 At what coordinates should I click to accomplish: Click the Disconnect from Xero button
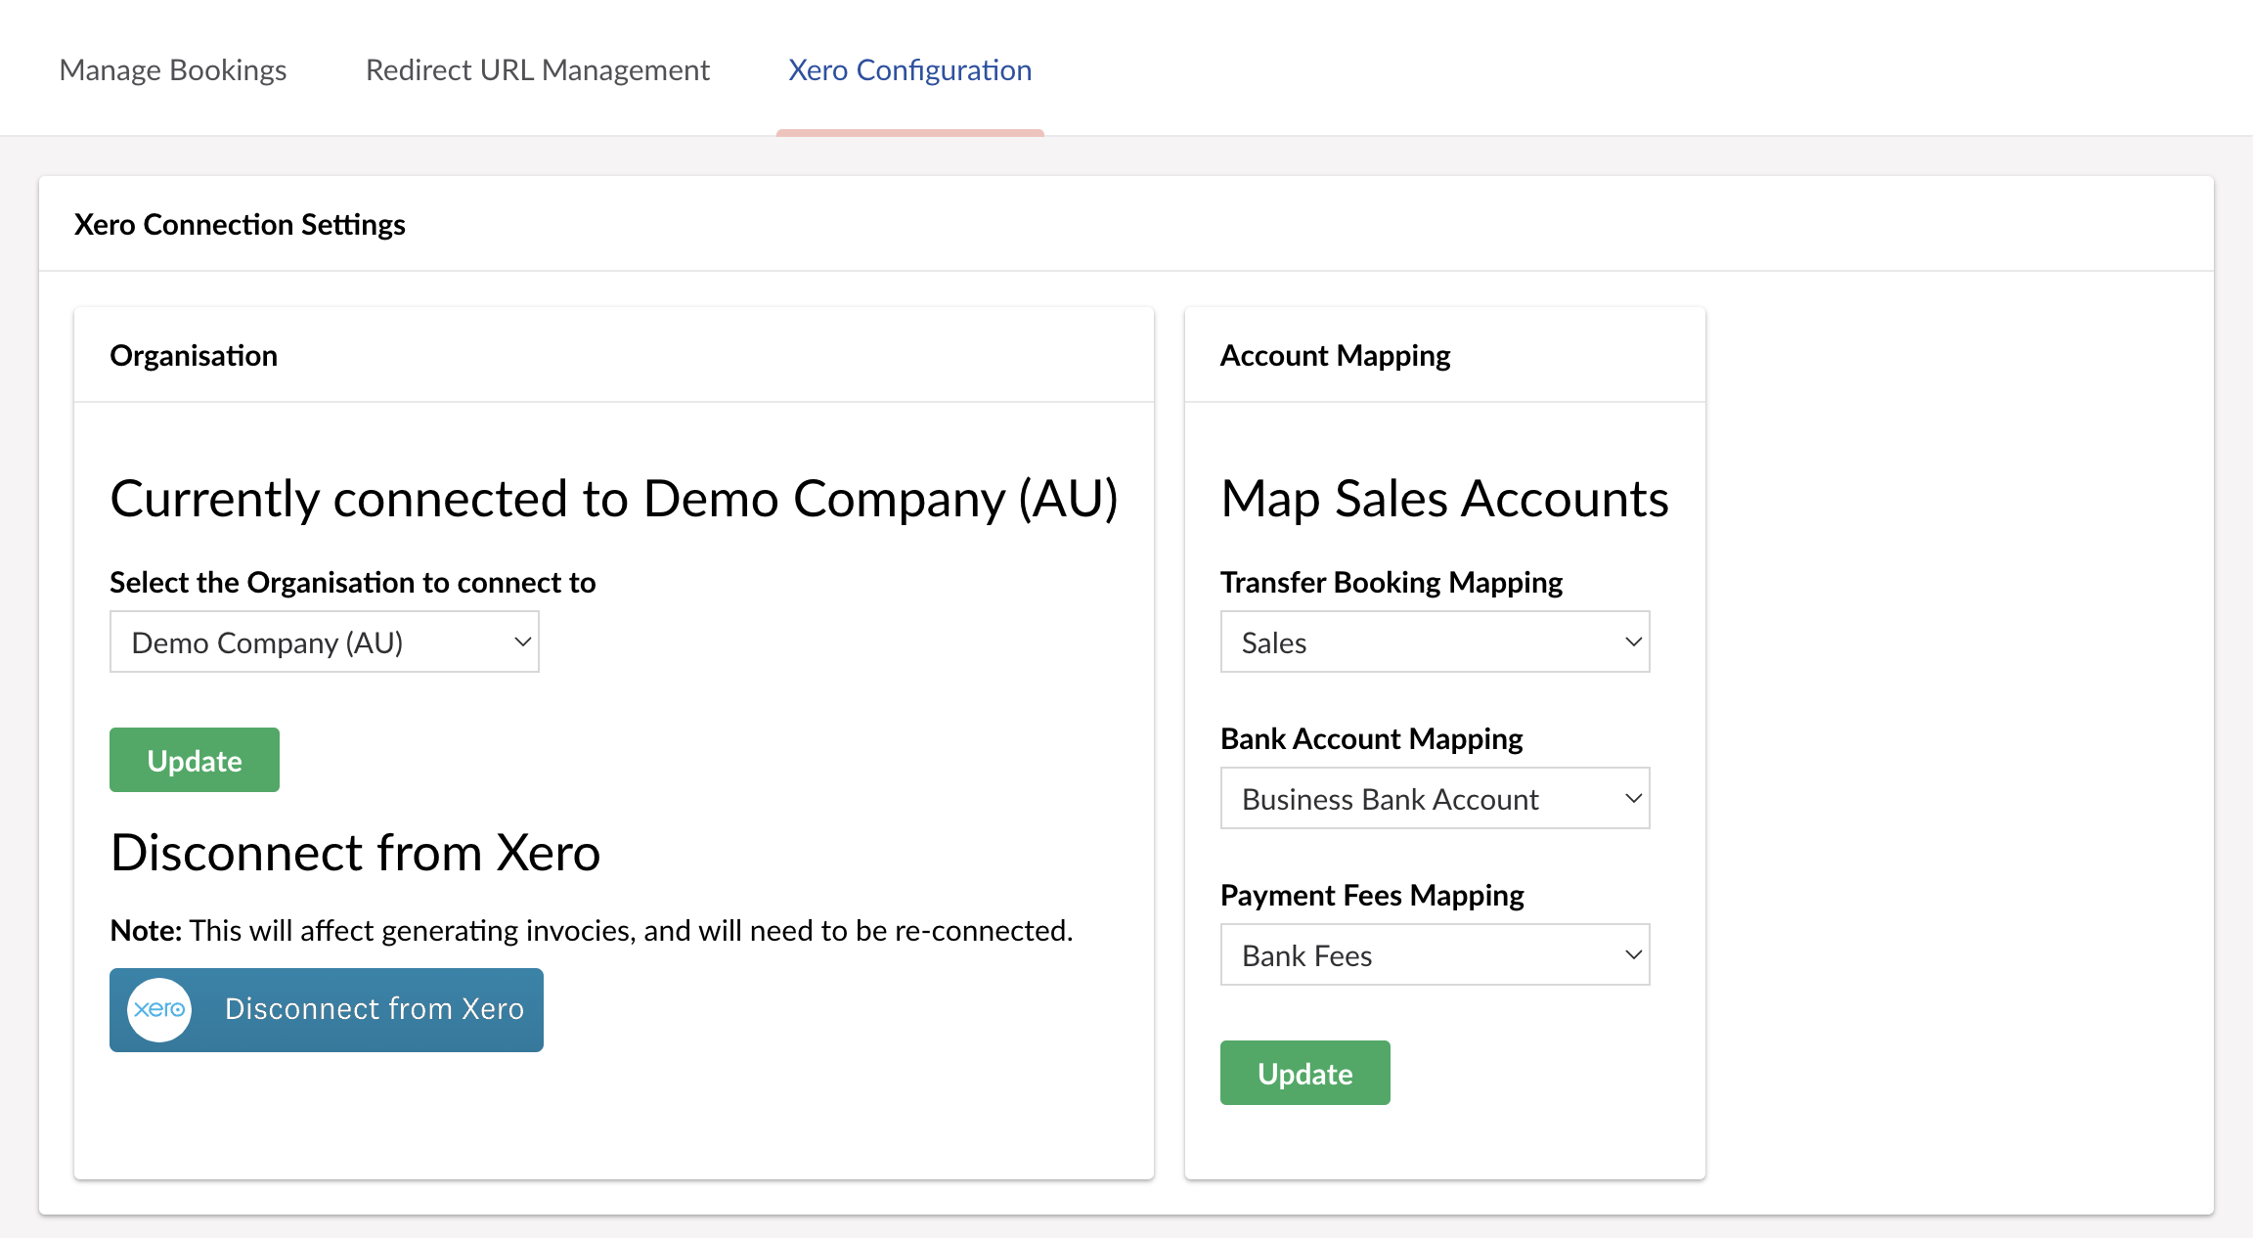tap(327, 1010)
